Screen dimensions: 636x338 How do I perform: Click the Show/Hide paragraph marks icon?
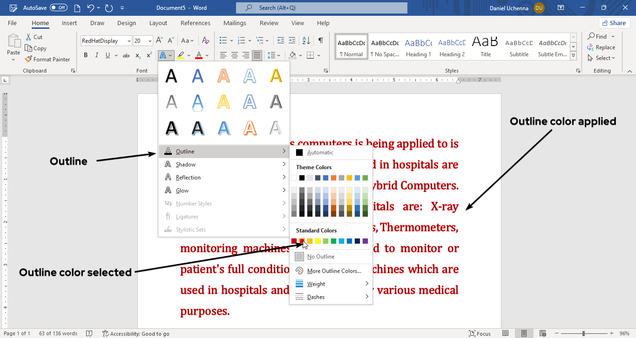pos(320,40)
